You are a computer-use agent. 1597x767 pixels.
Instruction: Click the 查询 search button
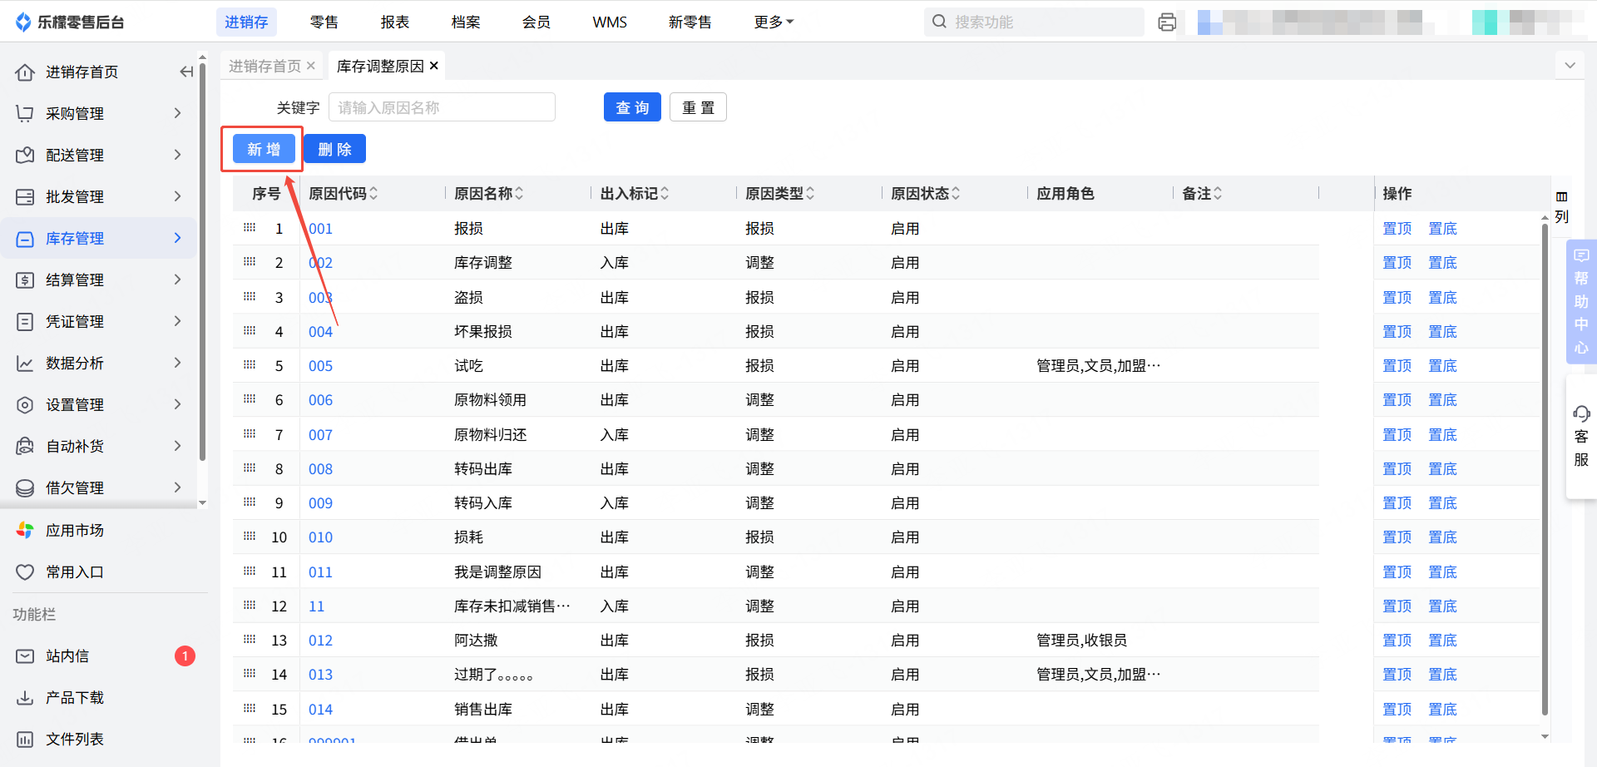coord(632,107)
